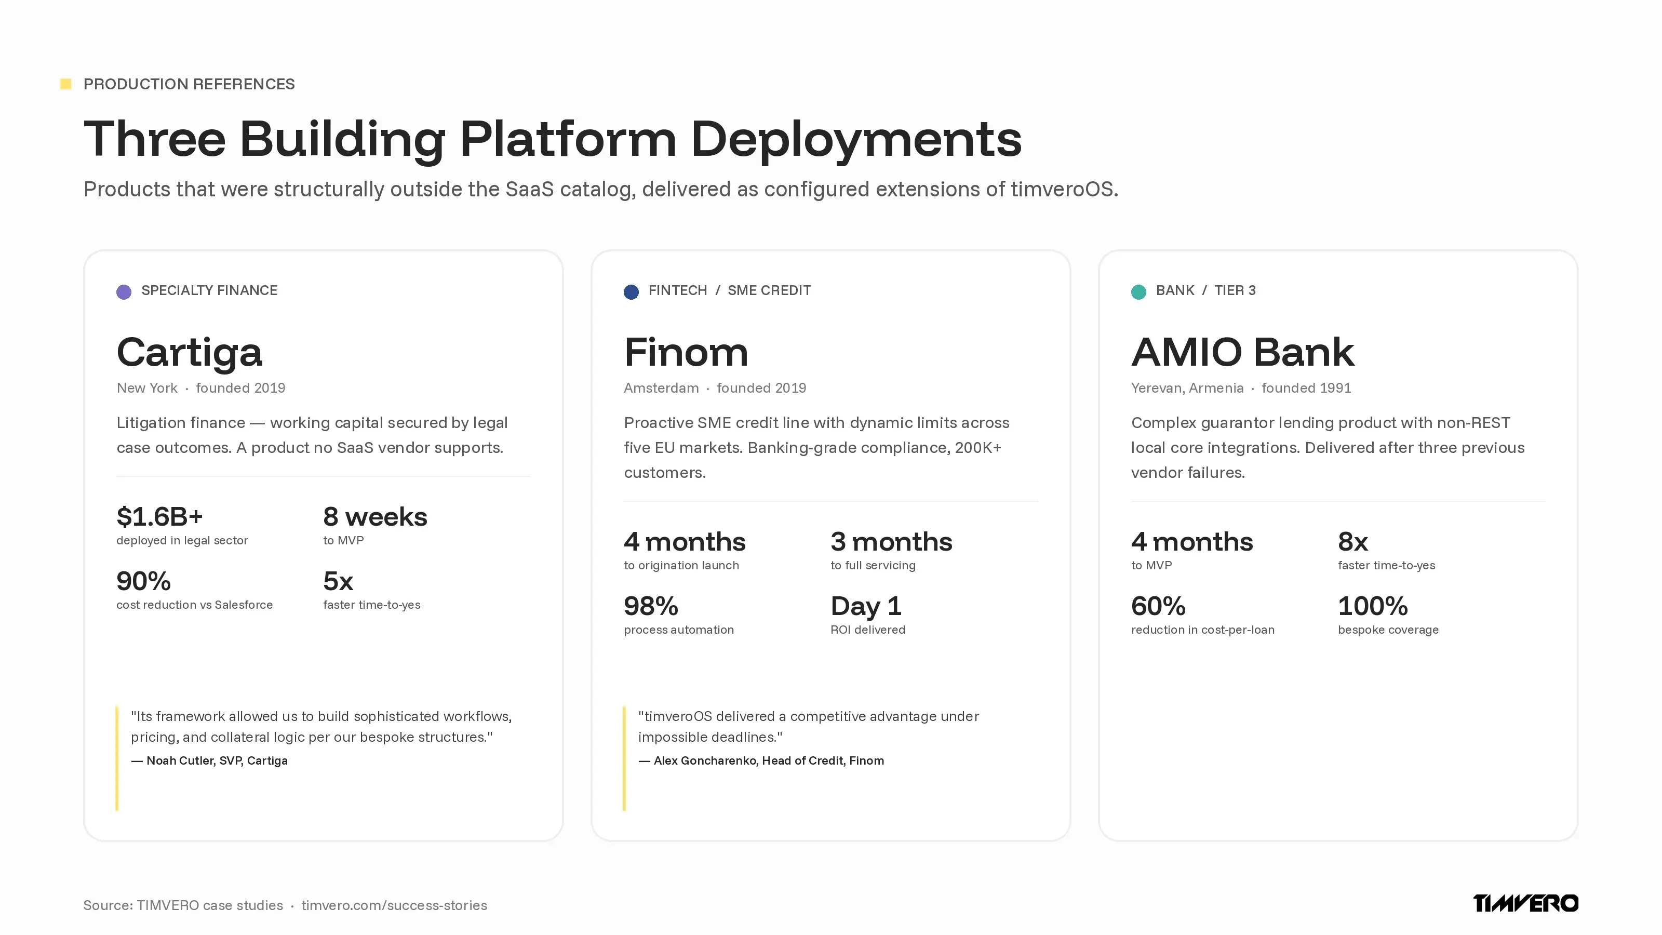This screenshot has height=935, width=1662.
Task: Click the 3 months metric value
Action: (x=891, y=542)
